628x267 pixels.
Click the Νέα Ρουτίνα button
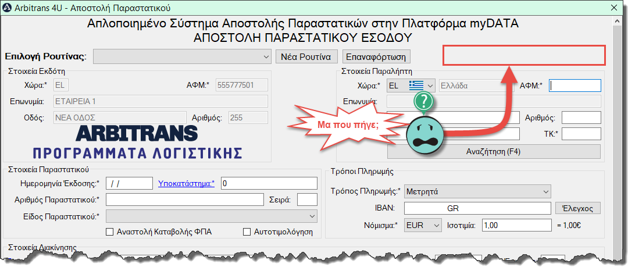click(x=306, y=56)
